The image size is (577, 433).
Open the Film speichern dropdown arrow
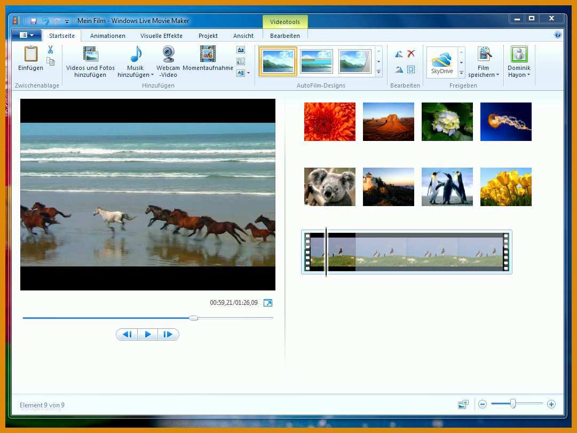(x=498, y=75)
